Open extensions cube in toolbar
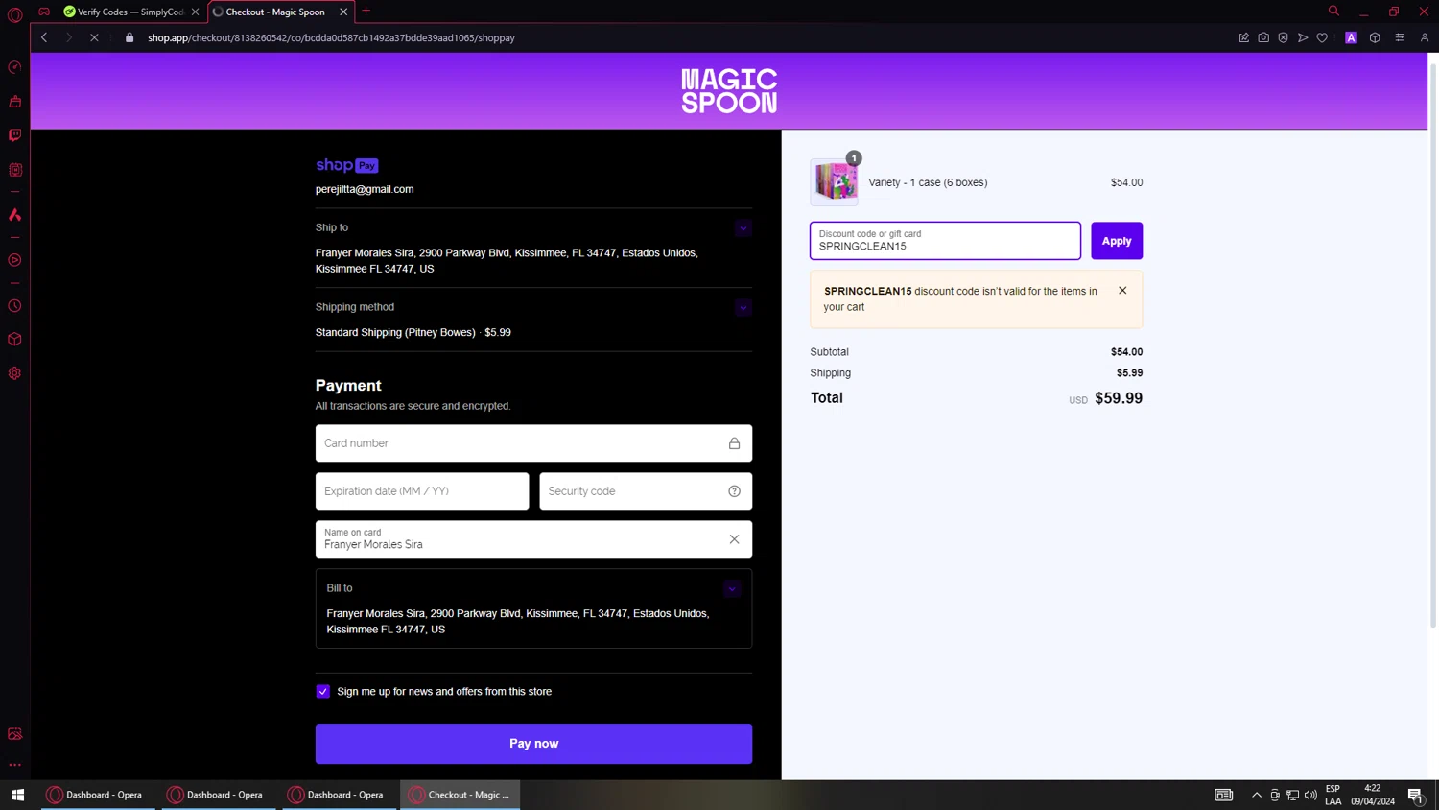1439x810 pixels. tap(1375, 37)
